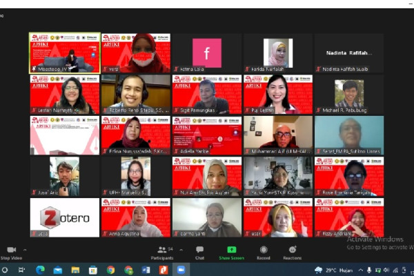Image resolution: width=414 pixels, height=276 pixels.
Task: Start recording with the Record button
Action: pyautogui.click(x=264, y=253)
